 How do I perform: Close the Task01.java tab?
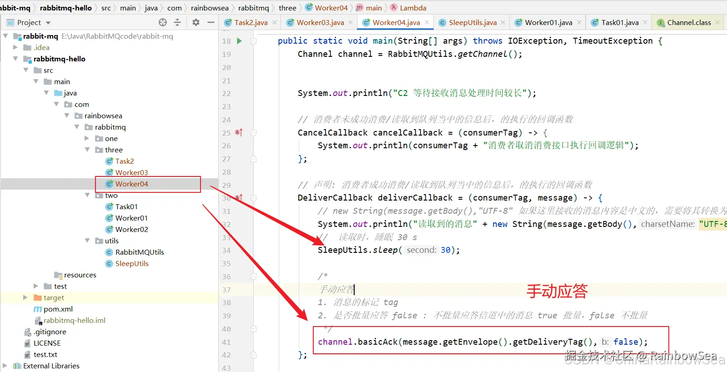point(645,22)
